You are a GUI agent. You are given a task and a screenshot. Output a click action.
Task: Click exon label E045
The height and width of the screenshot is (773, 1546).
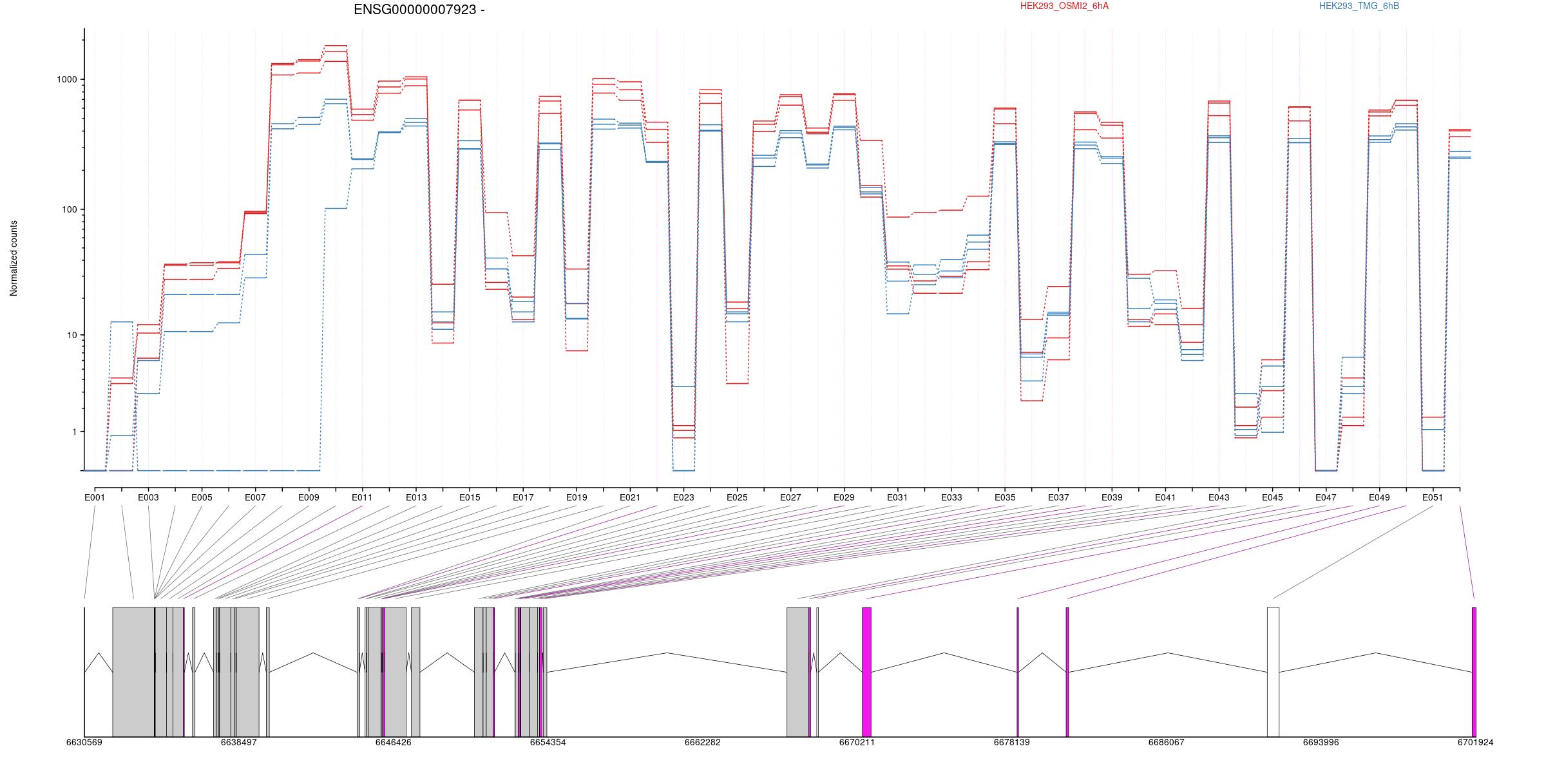point(1272,497)
